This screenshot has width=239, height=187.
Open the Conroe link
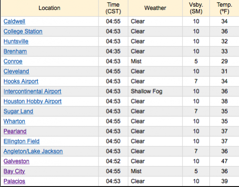(x=13, y=62)
